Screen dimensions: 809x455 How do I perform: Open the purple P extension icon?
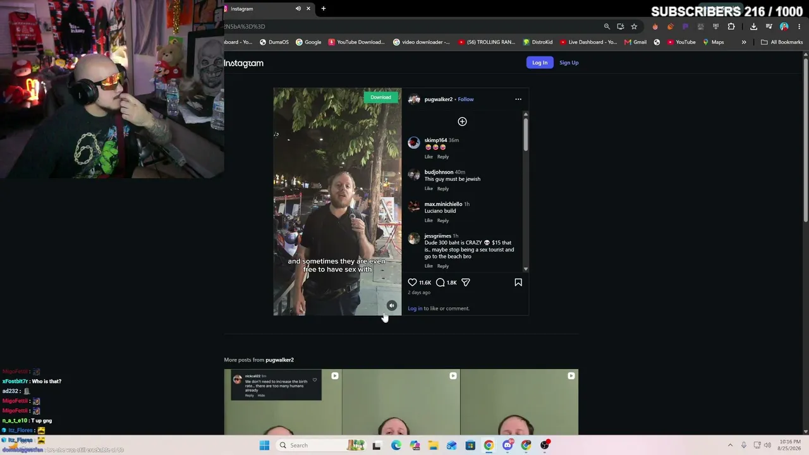[685, 27]
